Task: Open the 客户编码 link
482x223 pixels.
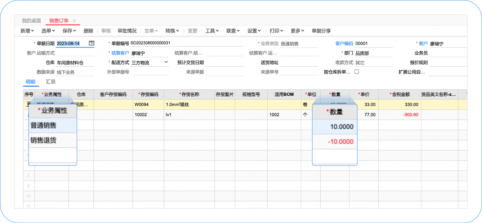Action: [344, 43]
